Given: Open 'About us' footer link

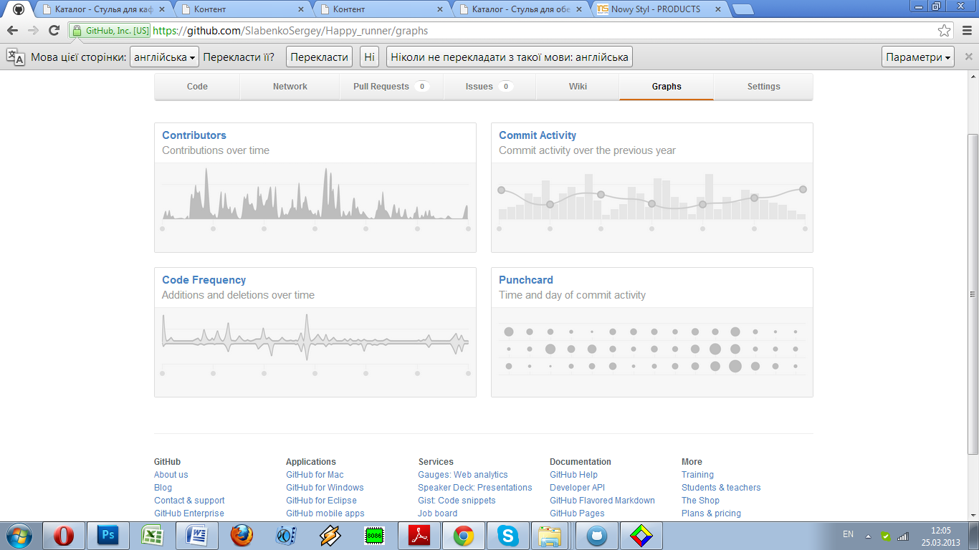Looking at the screenshot, I should pos(171,475).
